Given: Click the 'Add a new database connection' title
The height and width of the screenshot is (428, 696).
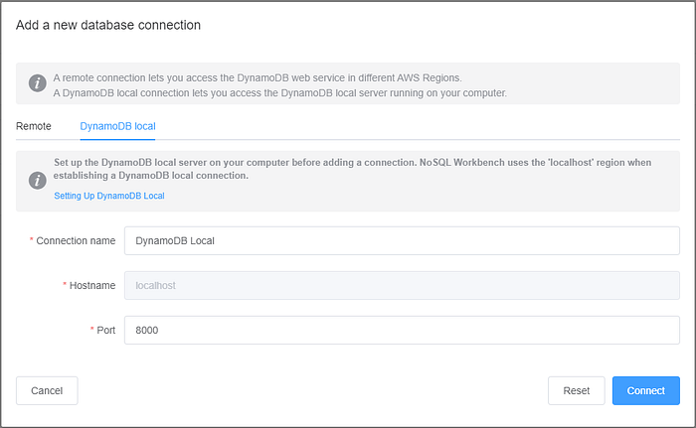Looking at the screenshot, I should pos(108,25).
